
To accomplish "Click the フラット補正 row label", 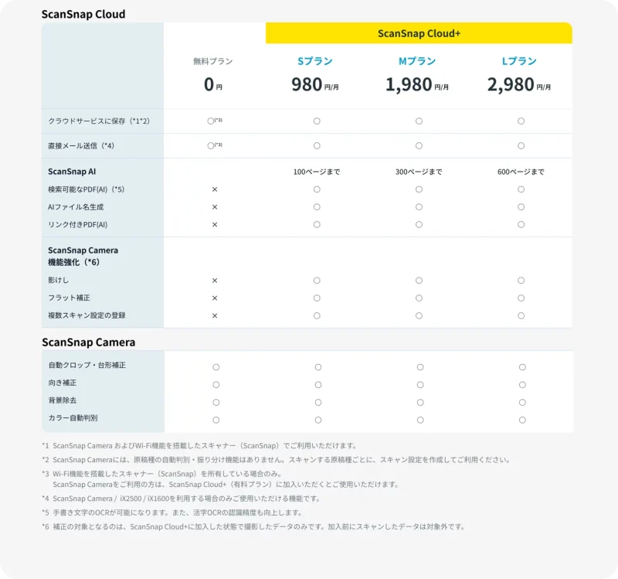I will pyautogui.click(x=69, y=298).
